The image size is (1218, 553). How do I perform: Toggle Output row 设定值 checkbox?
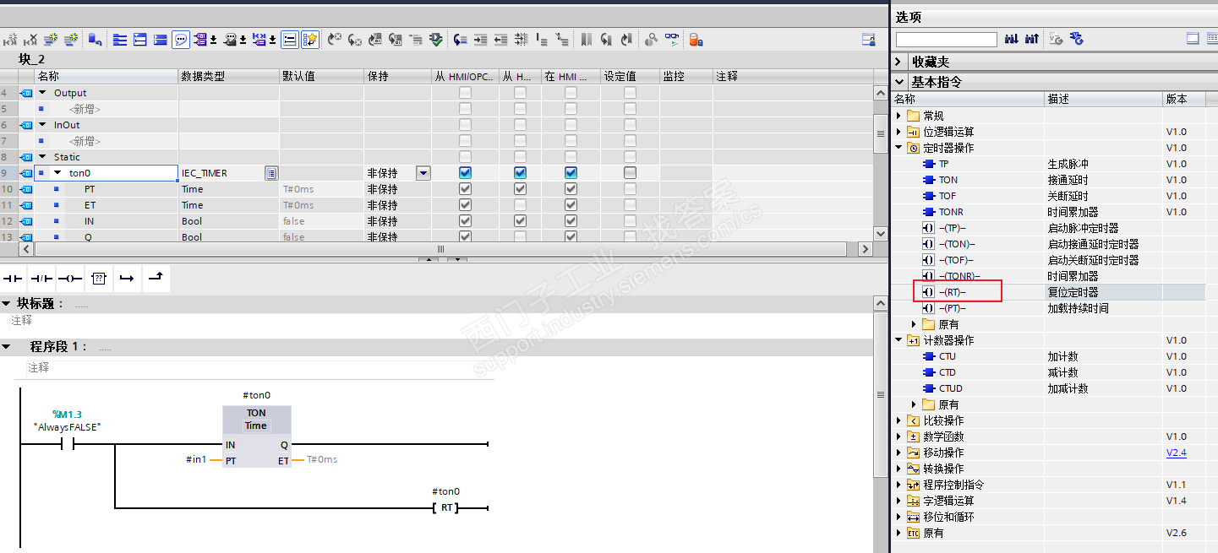click(630, 93)
